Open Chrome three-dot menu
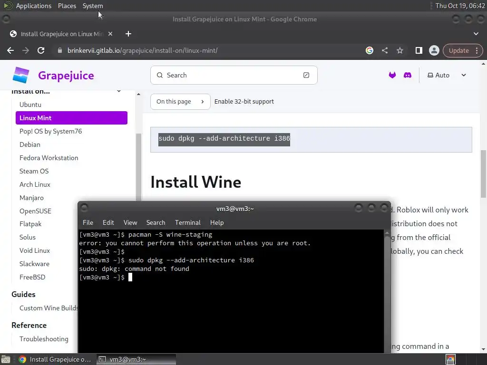 (477, 50)
